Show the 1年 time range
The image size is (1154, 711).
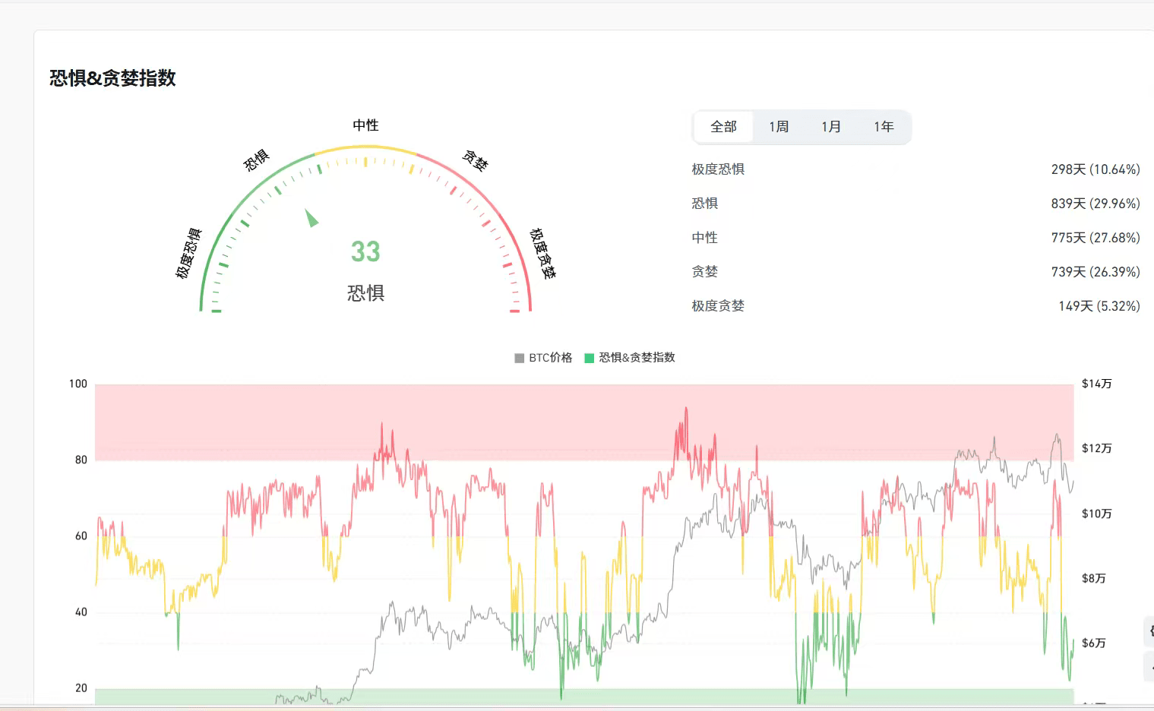coord(884,127)
